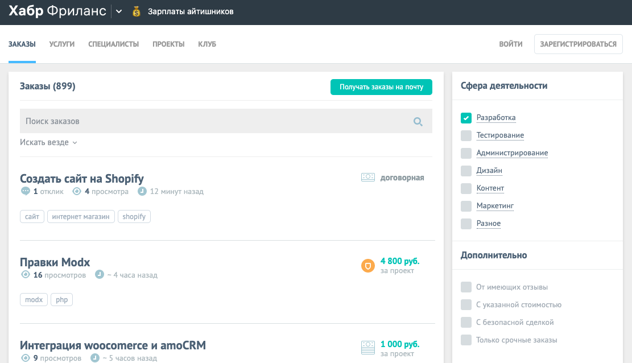Open the Хабр Фриланс logo
The image size is (632, 363).
(x=57, y=11)
